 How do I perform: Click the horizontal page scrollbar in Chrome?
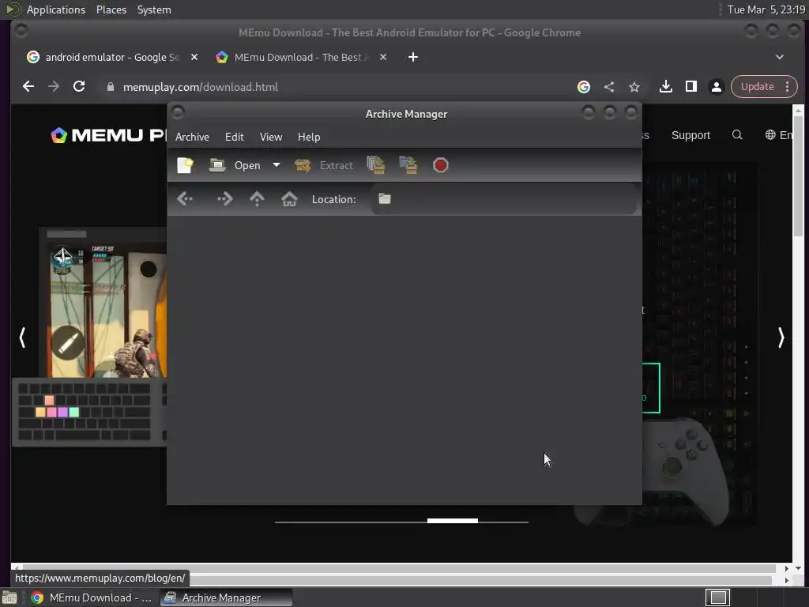[x=397, y=569]
